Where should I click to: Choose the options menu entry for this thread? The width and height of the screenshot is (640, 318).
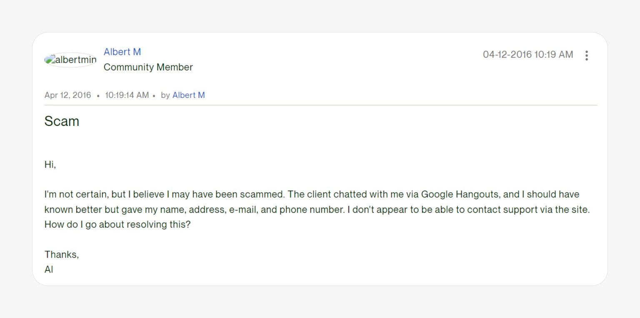coord(587,55)
